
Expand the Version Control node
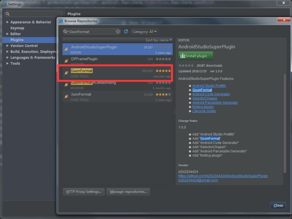pos(7,46)
